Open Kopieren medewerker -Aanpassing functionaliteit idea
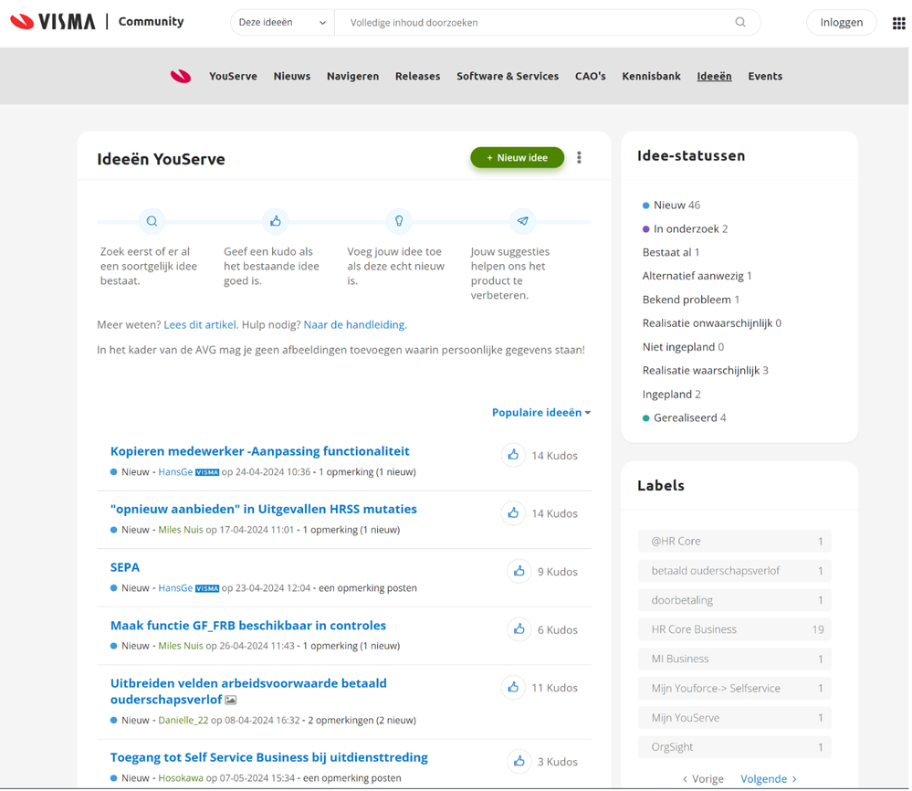 tap(260, 451)
